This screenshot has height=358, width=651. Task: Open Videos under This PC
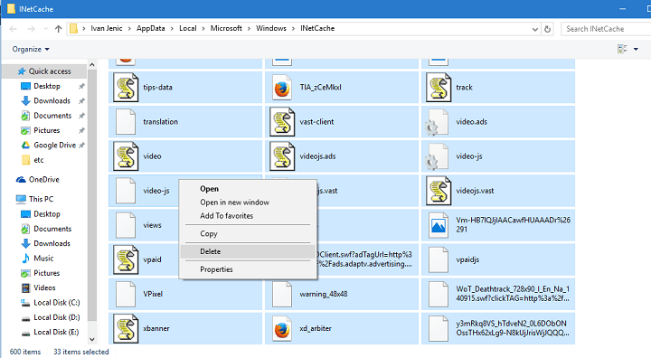pyautogui.click(x=44, y=287)
